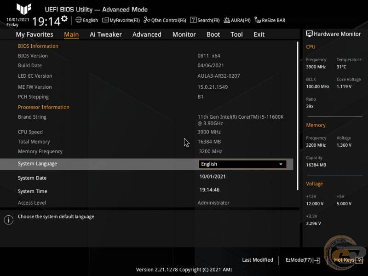The width and height of the screenshot is (368, 276).
Task: Click the date 10/01/2021 Friday in header
Action: (17, 22)
